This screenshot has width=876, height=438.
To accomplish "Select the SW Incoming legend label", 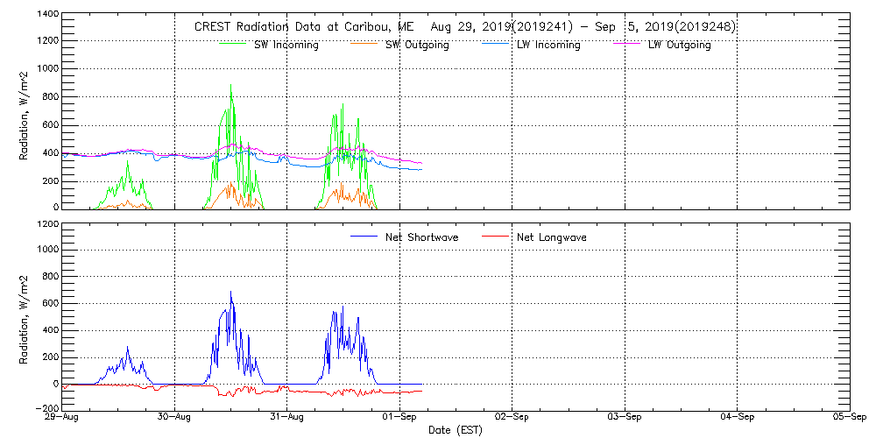I will pyautogui.click(x=286, y=45).
